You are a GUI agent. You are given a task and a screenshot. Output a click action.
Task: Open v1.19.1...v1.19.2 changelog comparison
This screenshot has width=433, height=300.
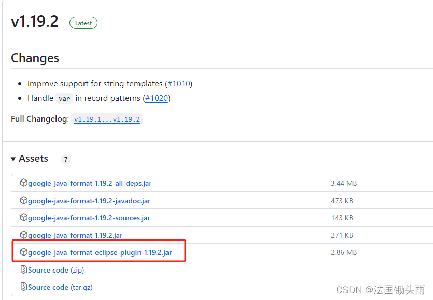tap(107, 119)
